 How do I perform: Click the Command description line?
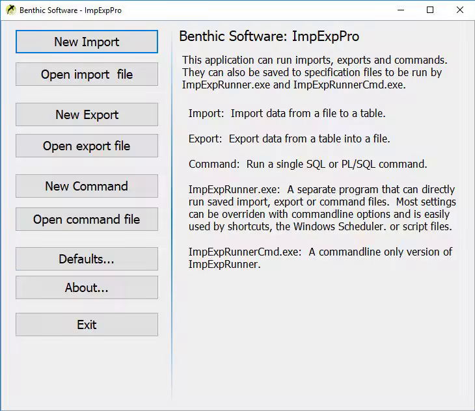tap(307, 164)
